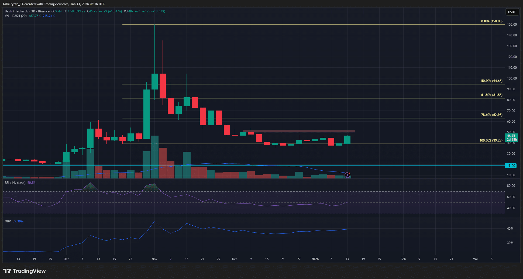Select the 61.80% (81.58) Fibonacci level label
This screenshot has height=279, width=523.
point(492,95)
